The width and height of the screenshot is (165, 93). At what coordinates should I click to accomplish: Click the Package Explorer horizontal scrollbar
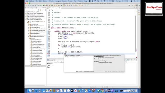click(35, 85)
